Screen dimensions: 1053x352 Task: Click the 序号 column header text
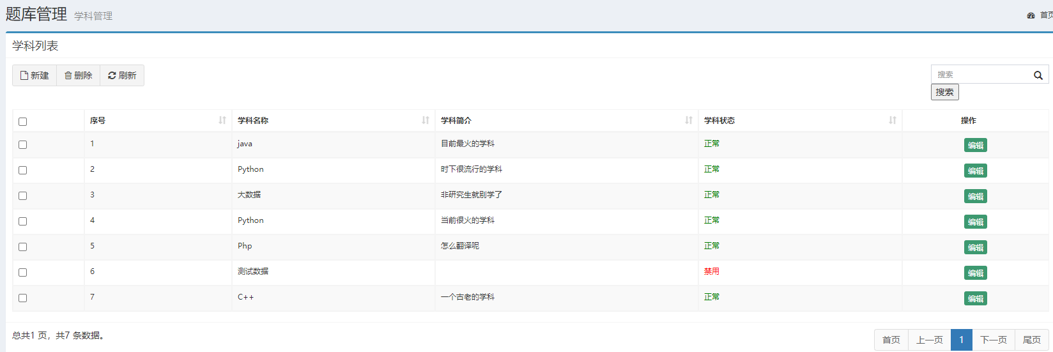(98, 120)
